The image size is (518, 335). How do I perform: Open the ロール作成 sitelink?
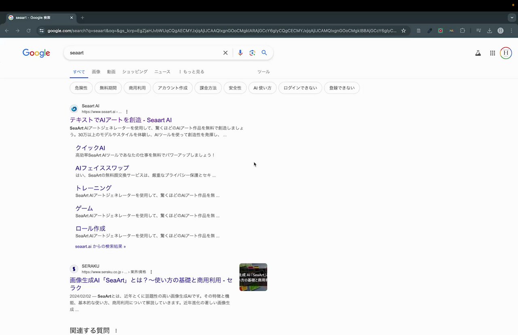[90, 229]
